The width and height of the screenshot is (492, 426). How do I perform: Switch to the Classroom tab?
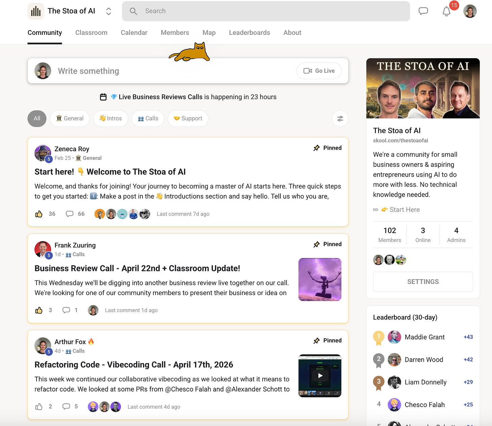(x=91, y=32)
